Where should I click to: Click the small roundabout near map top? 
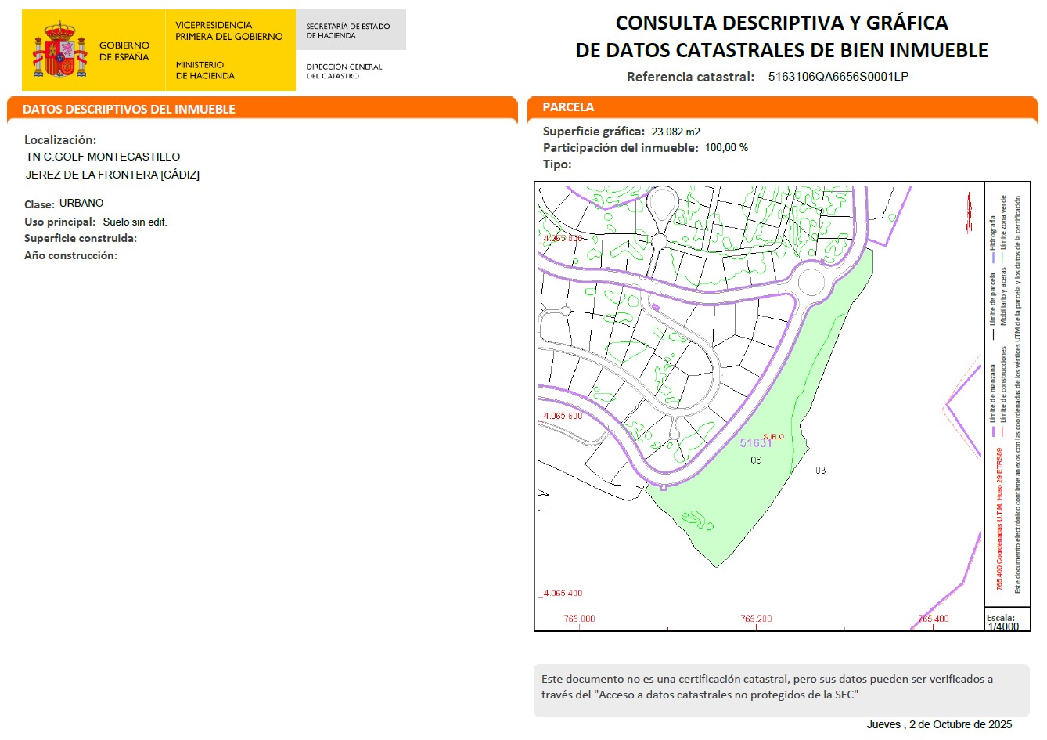[658, 241]
